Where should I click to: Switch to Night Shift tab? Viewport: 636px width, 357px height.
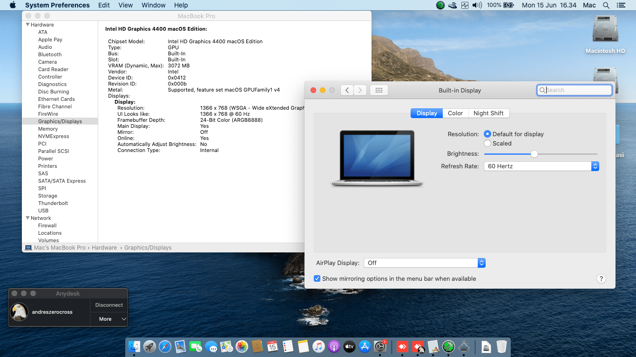click(488, 113)
